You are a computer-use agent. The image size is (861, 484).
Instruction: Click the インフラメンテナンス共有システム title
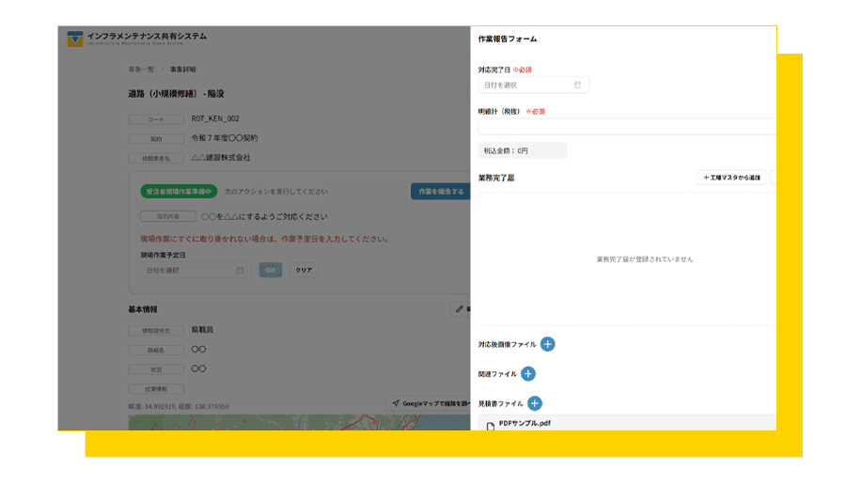coord(147,37)
